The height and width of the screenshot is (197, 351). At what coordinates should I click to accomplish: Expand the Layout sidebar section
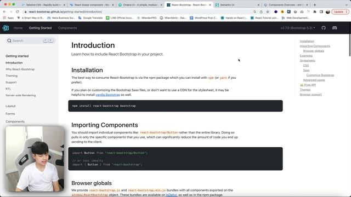[x=10, y=106]
